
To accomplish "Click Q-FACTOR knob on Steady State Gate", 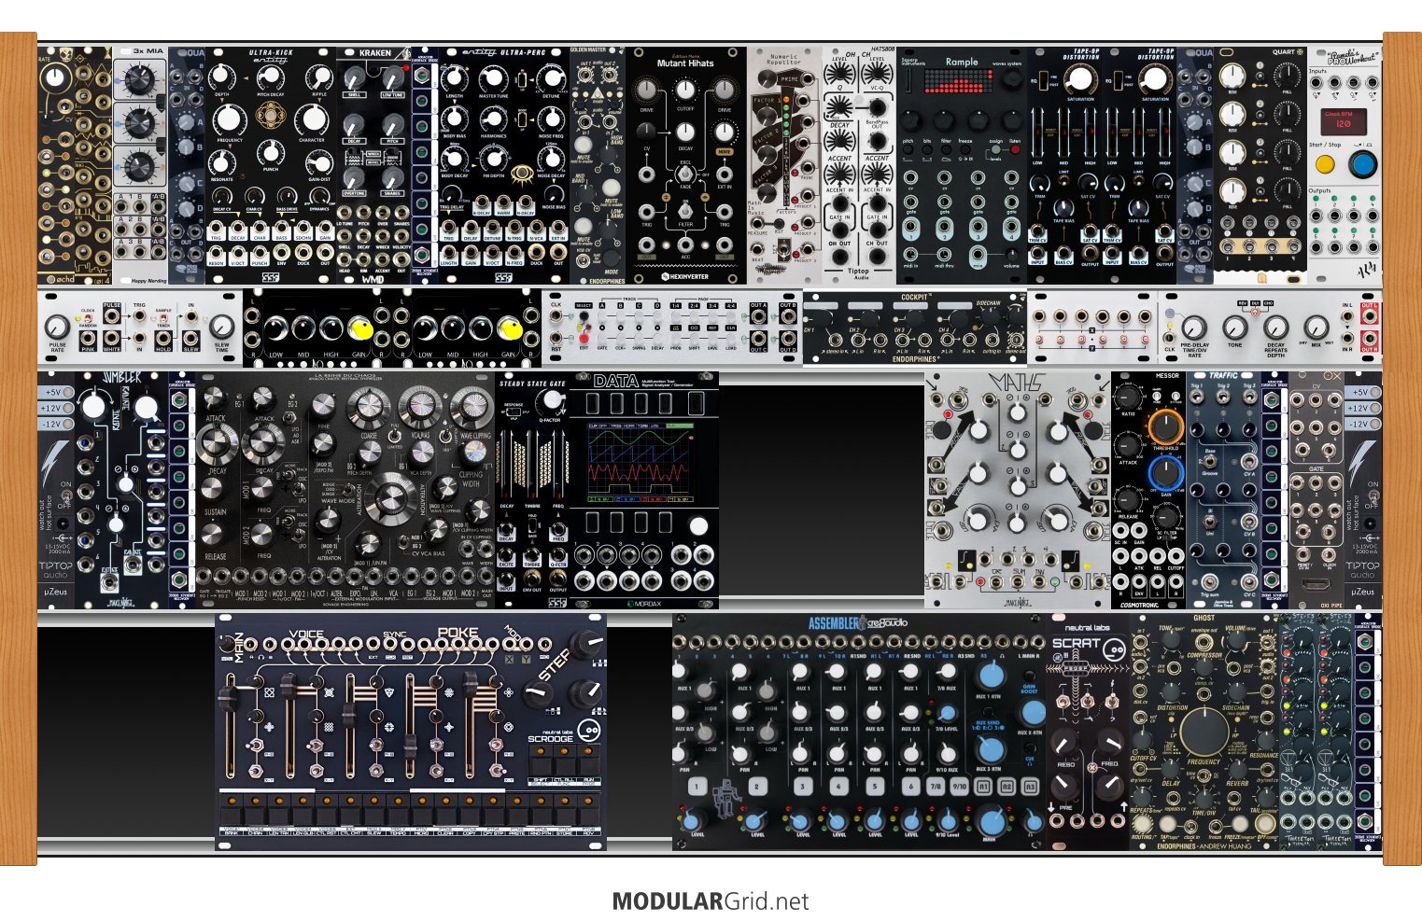I will pos(554,401).
